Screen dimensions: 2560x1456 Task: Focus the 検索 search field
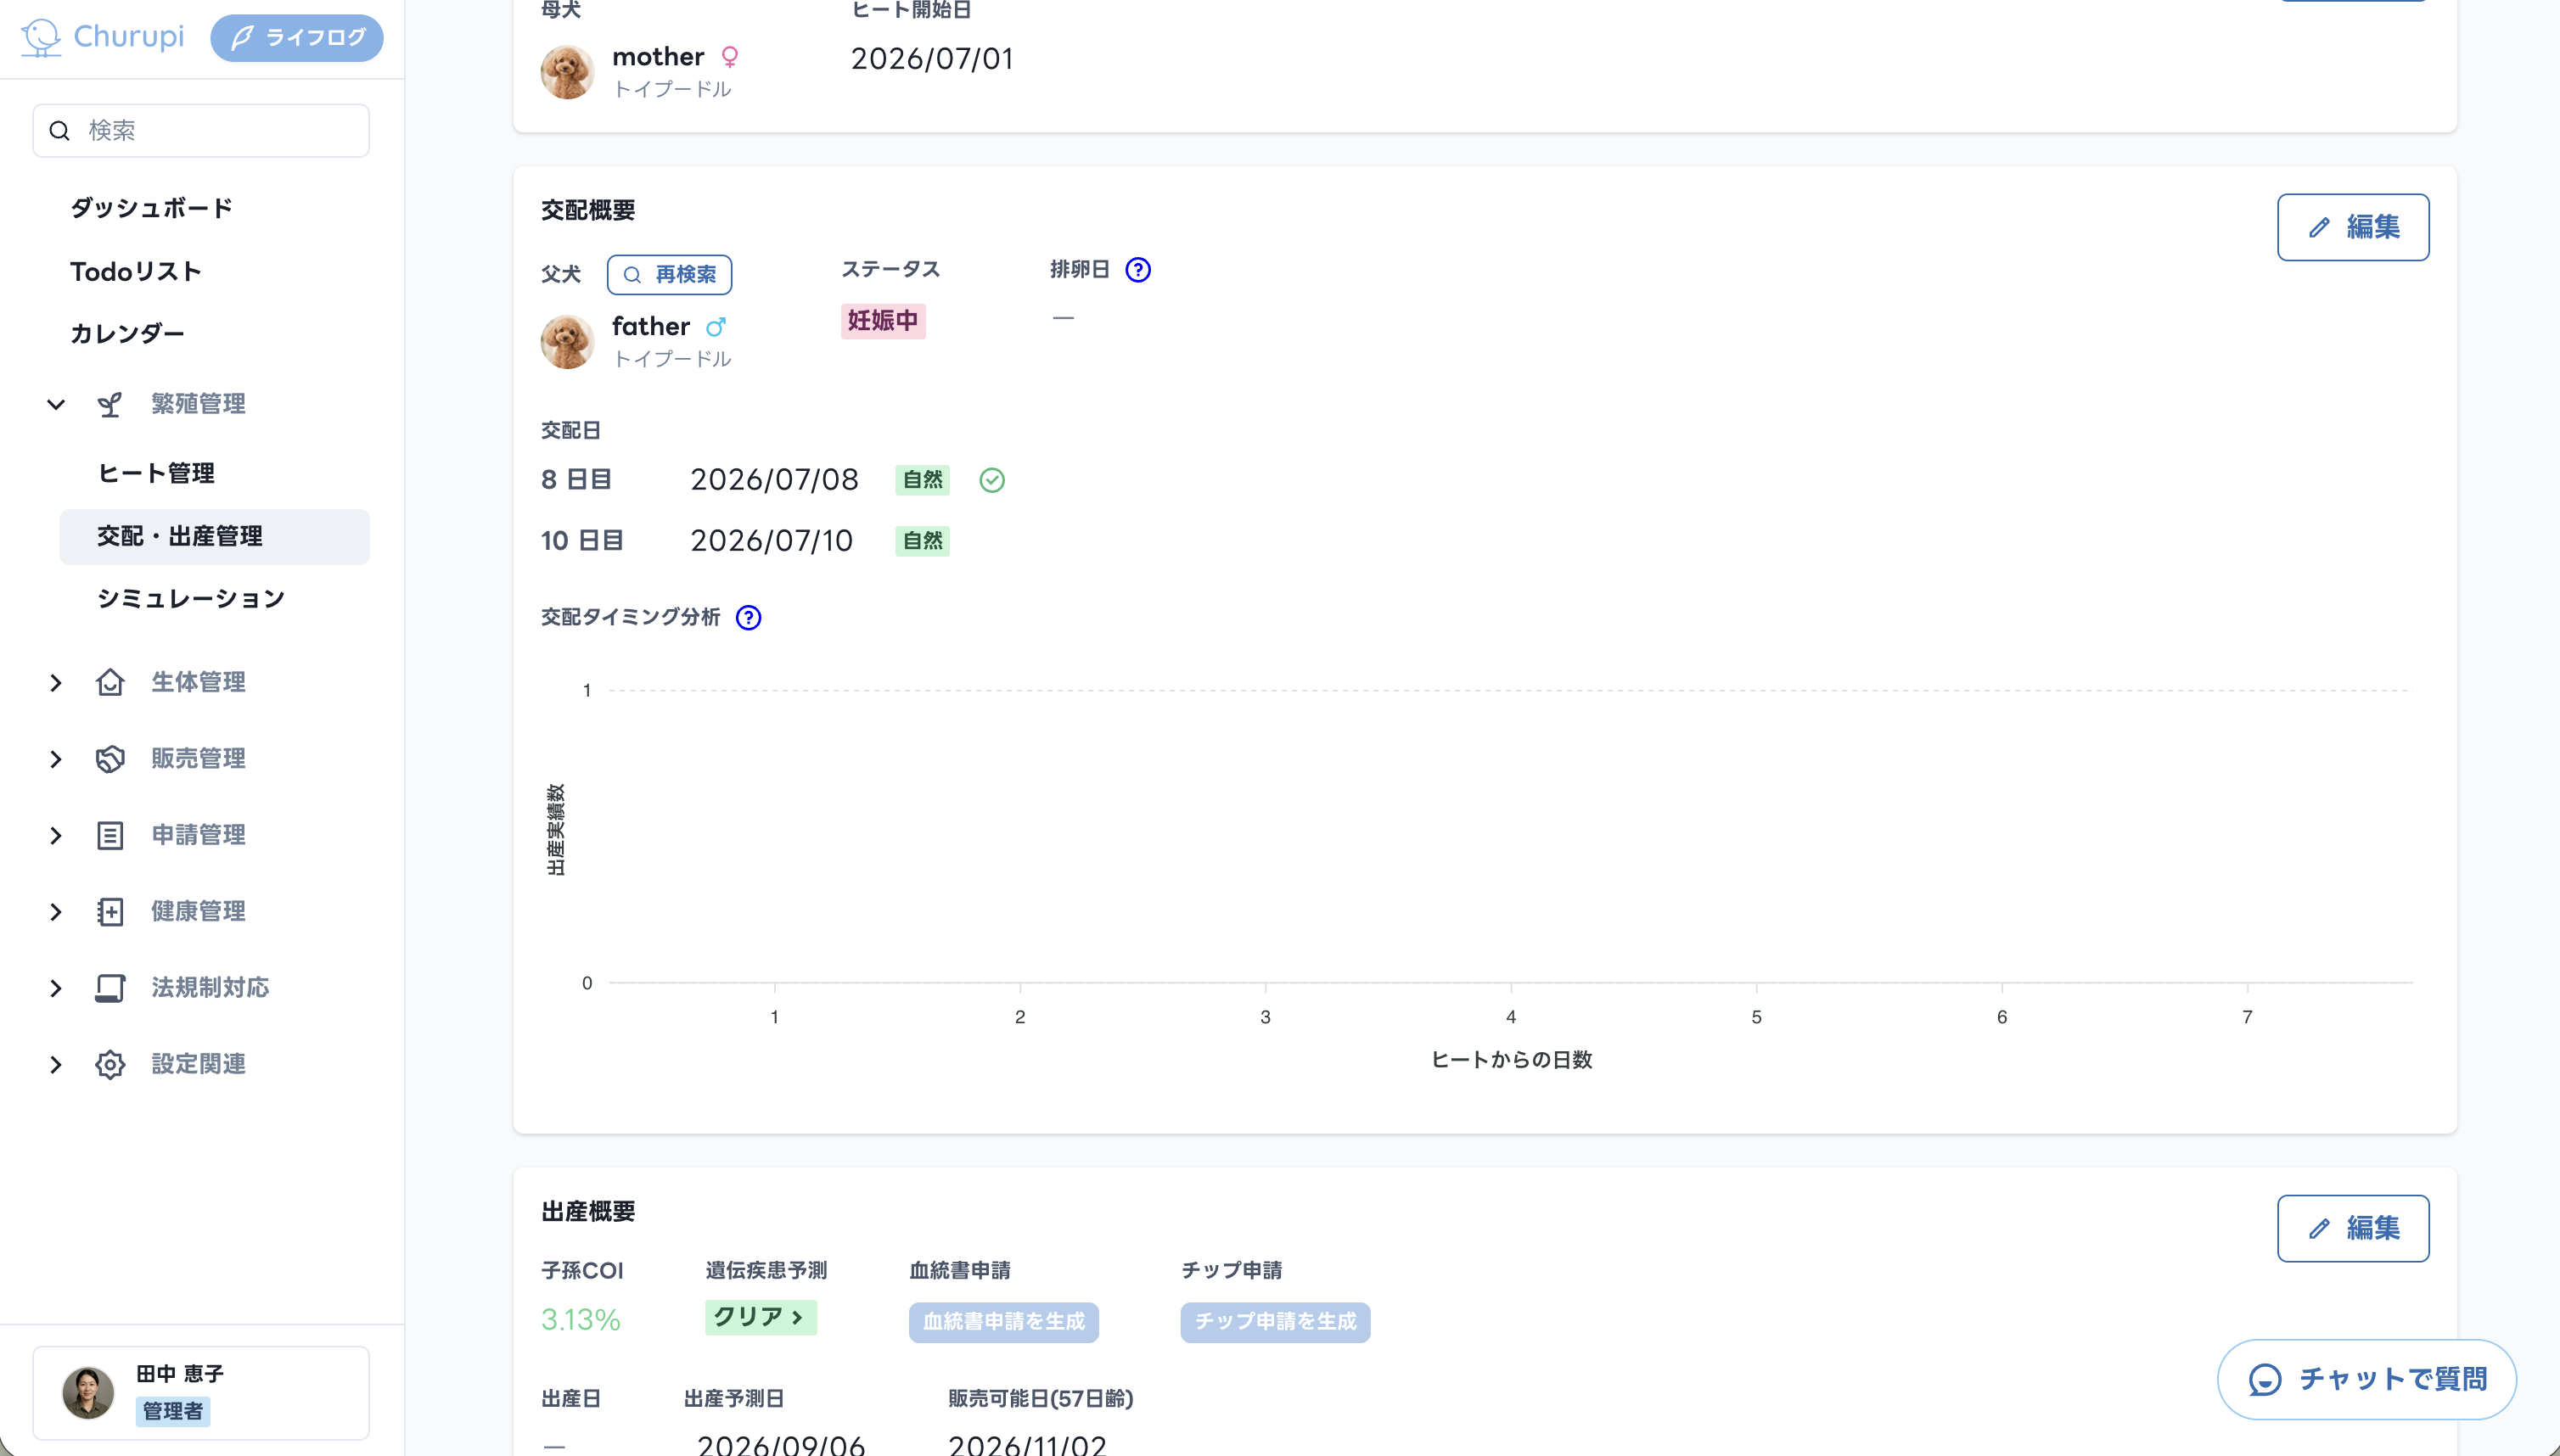[x=201, y=131]
